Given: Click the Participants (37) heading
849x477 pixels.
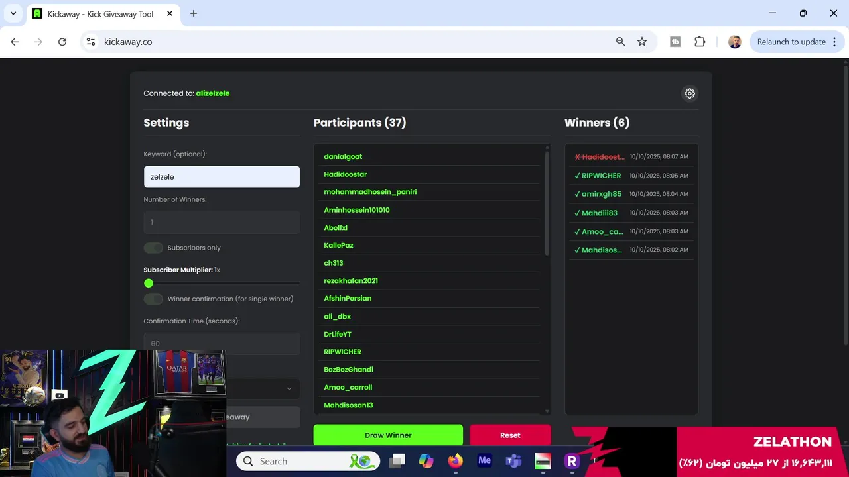Looking at the screenshot, I should coord(359,123).
